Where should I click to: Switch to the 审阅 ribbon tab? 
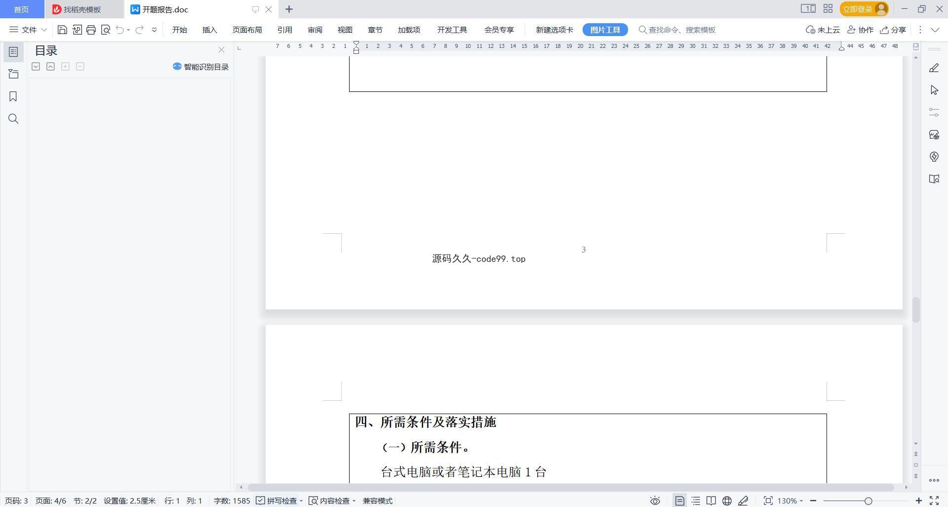[315, 30]
